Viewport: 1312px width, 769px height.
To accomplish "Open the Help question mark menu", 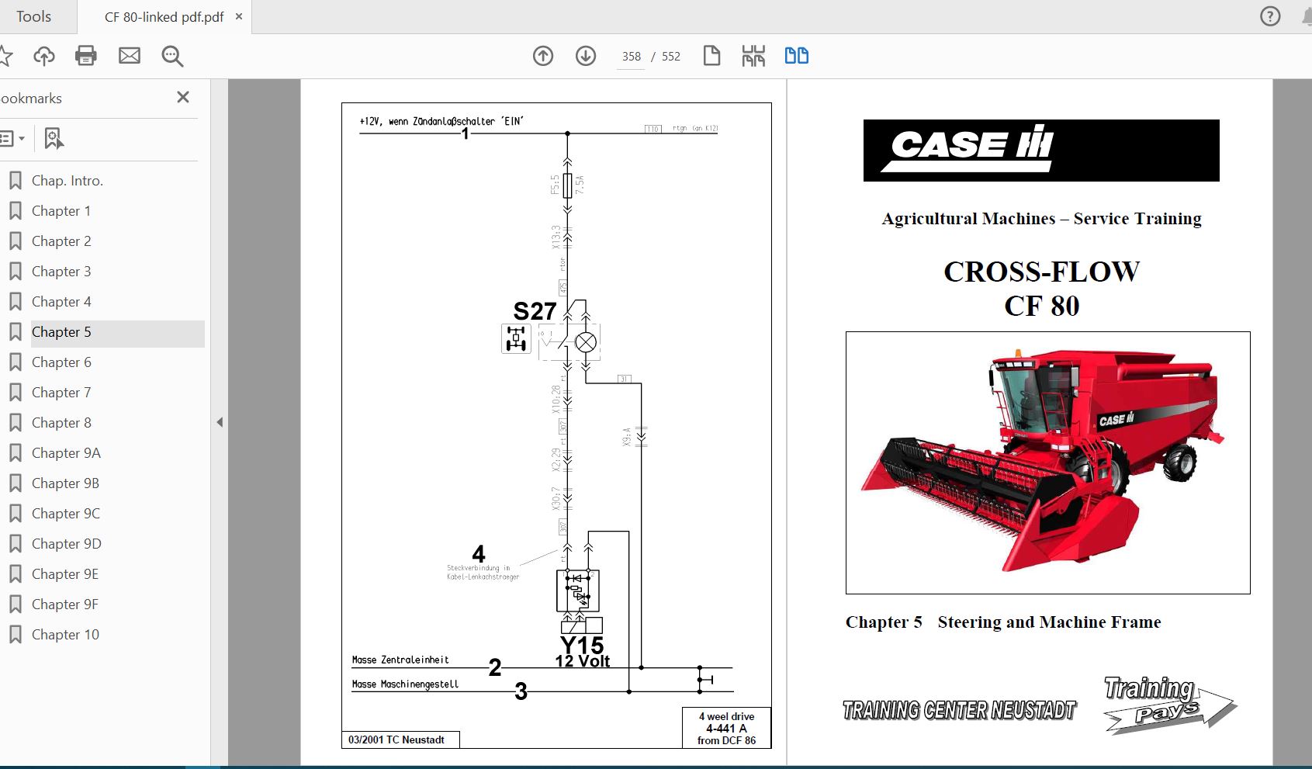I will [x=1270, y=16].
